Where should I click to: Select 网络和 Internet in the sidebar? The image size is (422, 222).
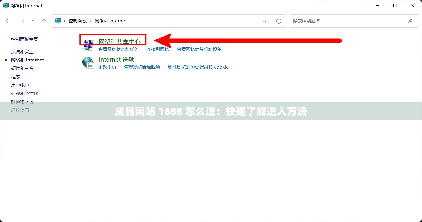[28, 60]
